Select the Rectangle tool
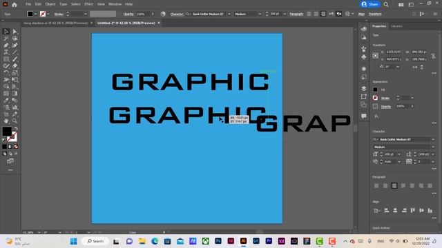 point(6,59)
